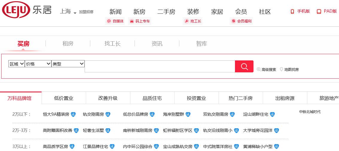Click the 会员福利 gift icon
This screenshot has width=339, height=151.
233,21
